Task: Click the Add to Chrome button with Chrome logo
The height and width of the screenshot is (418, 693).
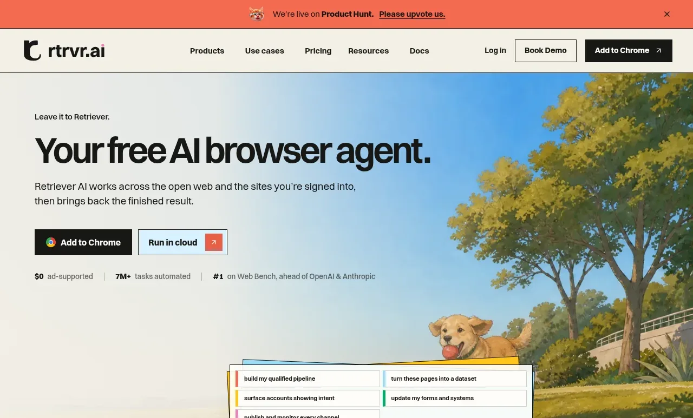Action: click(x=83, y=242)
